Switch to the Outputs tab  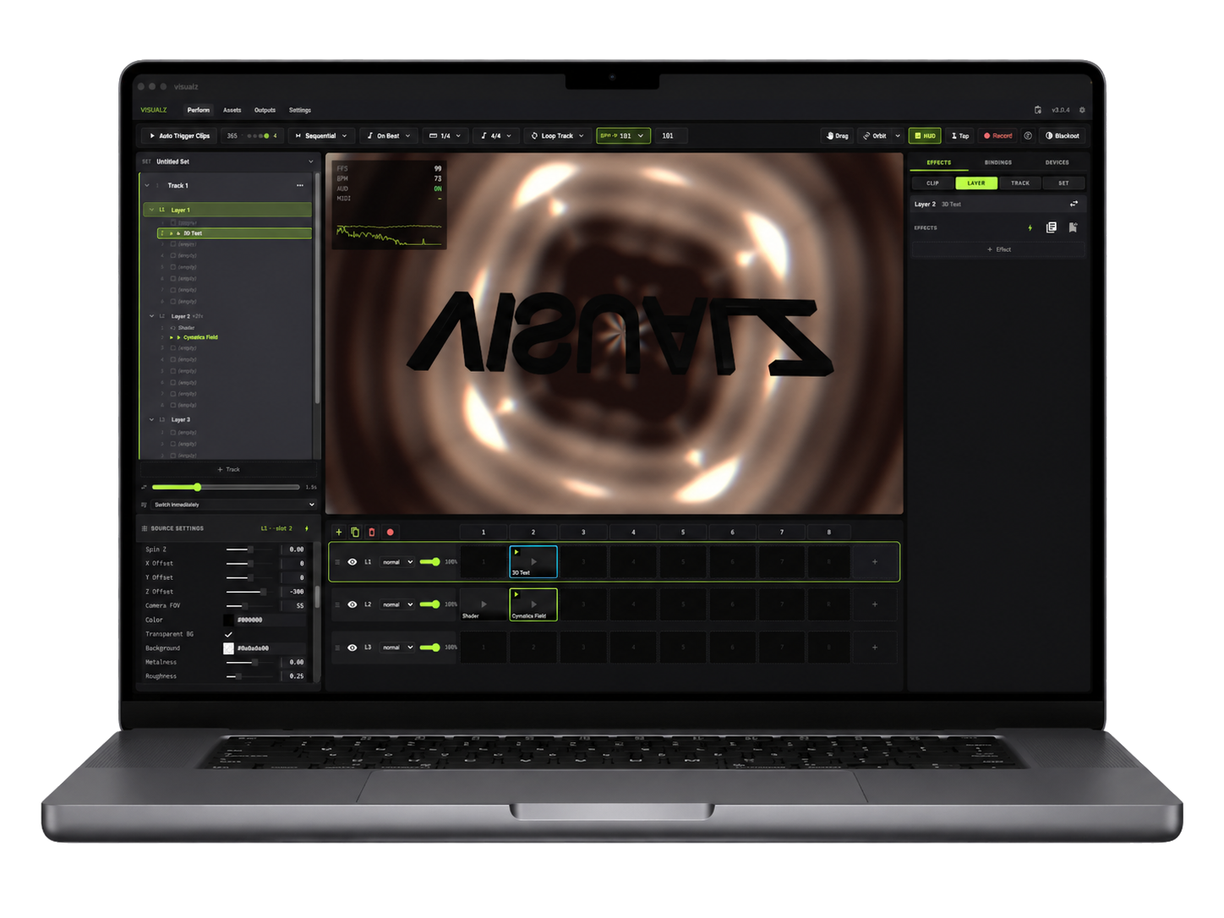265,110
